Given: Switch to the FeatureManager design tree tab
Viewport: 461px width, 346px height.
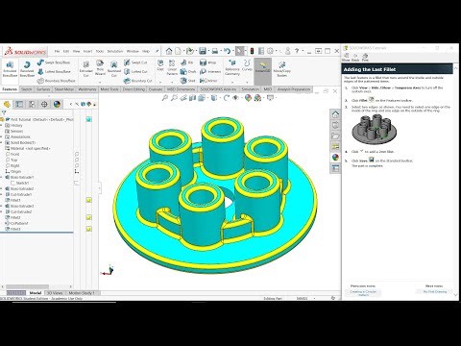Looking at the screenshot, I should point(7,104).
